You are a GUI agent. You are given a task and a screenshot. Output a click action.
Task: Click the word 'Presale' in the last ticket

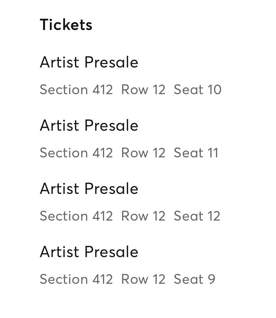[x=111, y=252]
